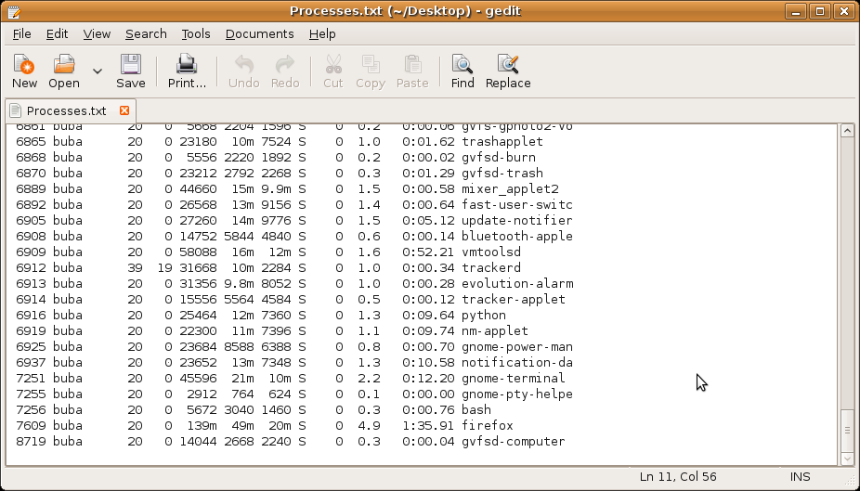
Task: Open the Help menu
Action: [x=322, y=34]
